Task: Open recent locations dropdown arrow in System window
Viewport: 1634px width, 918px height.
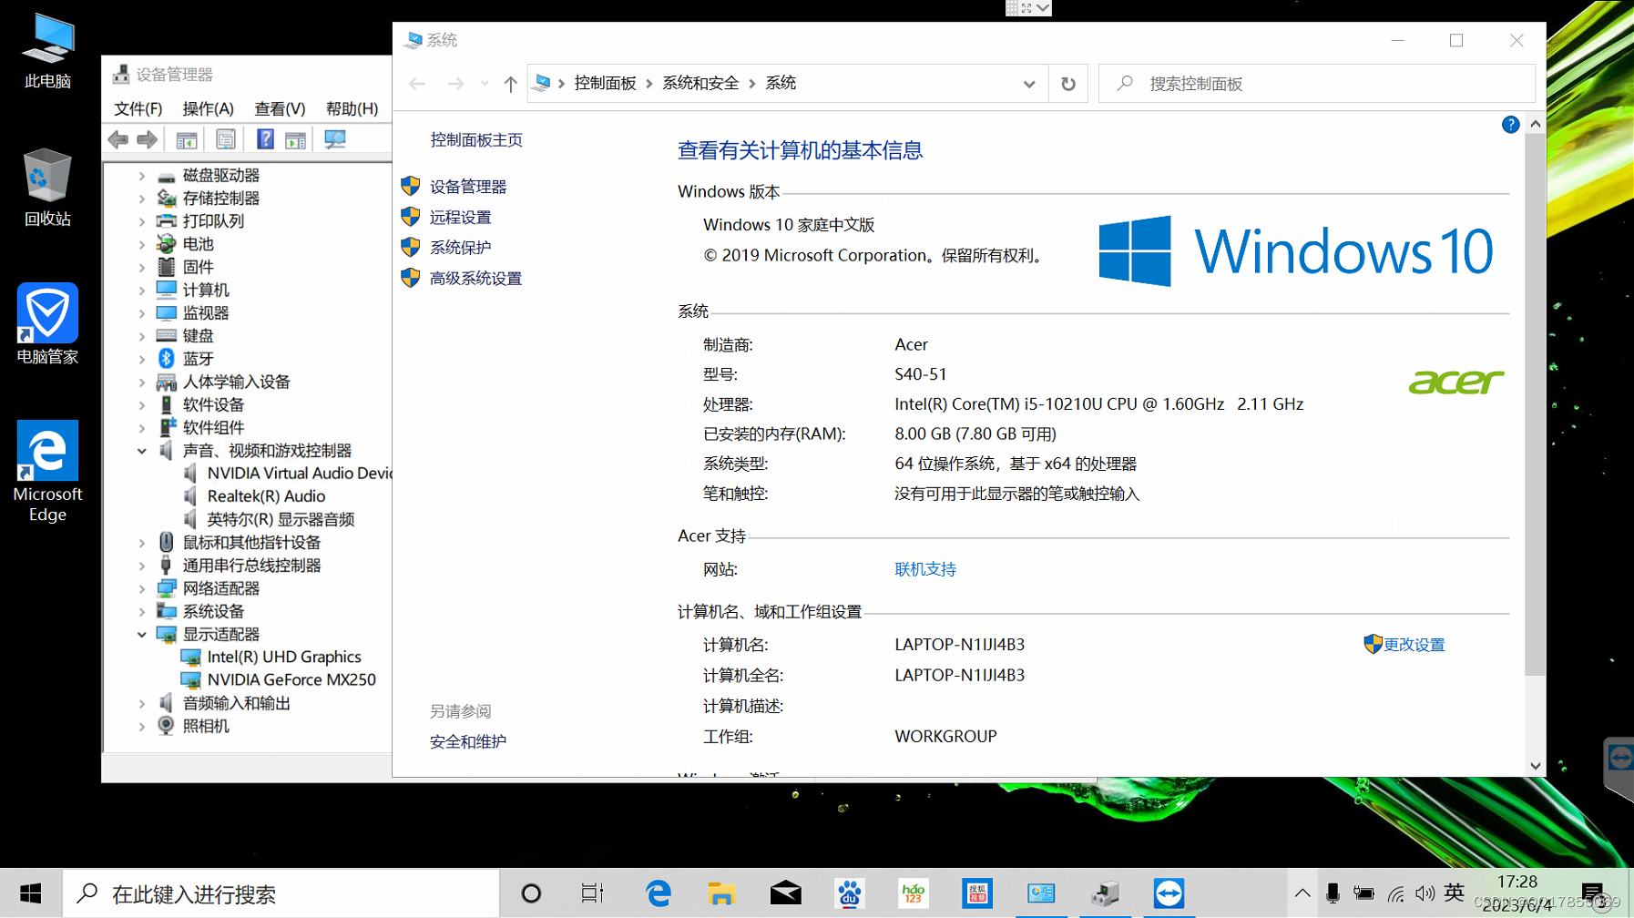Action: [x=485, y=84]
